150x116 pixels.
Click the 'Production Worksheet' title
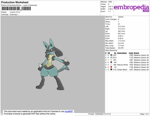pyautogui.click(x=15, y=2)
